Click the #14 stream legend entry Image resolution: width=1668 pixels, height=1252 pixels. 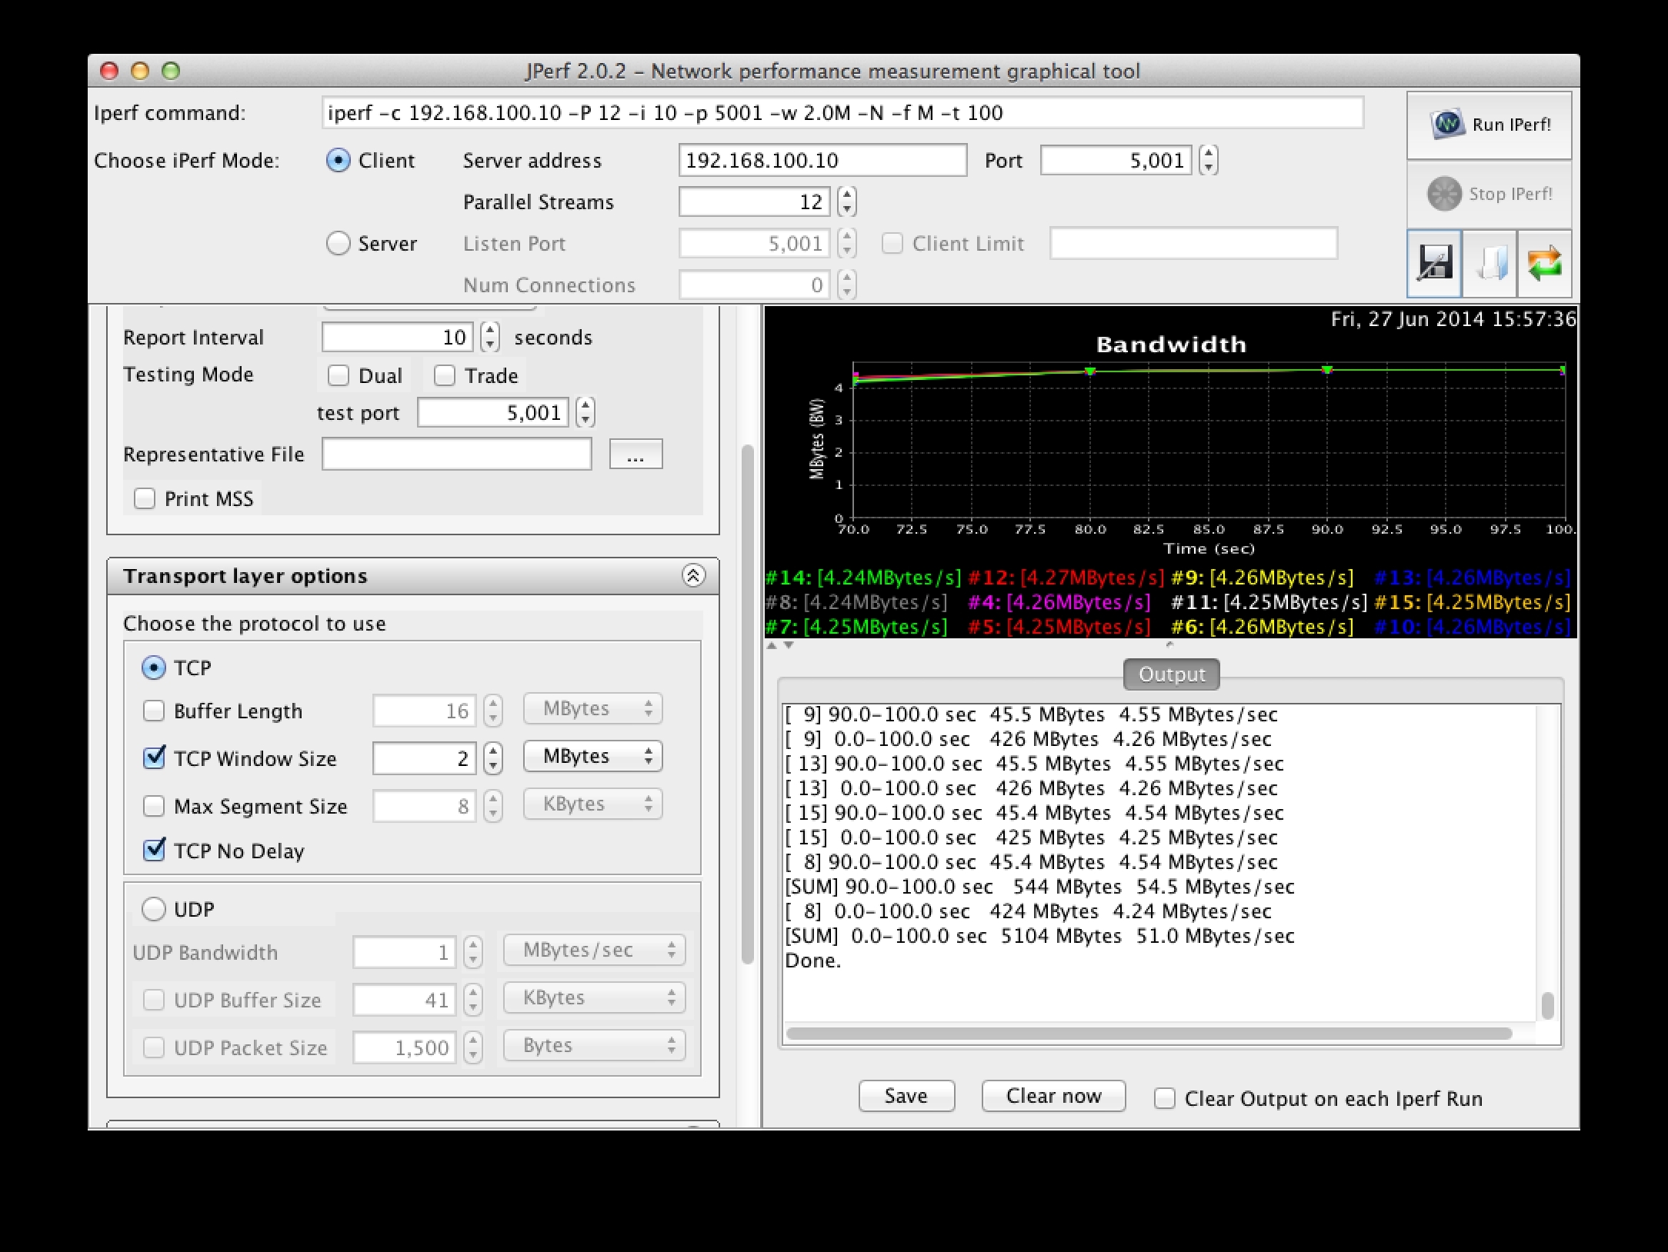tap(863, 578)
